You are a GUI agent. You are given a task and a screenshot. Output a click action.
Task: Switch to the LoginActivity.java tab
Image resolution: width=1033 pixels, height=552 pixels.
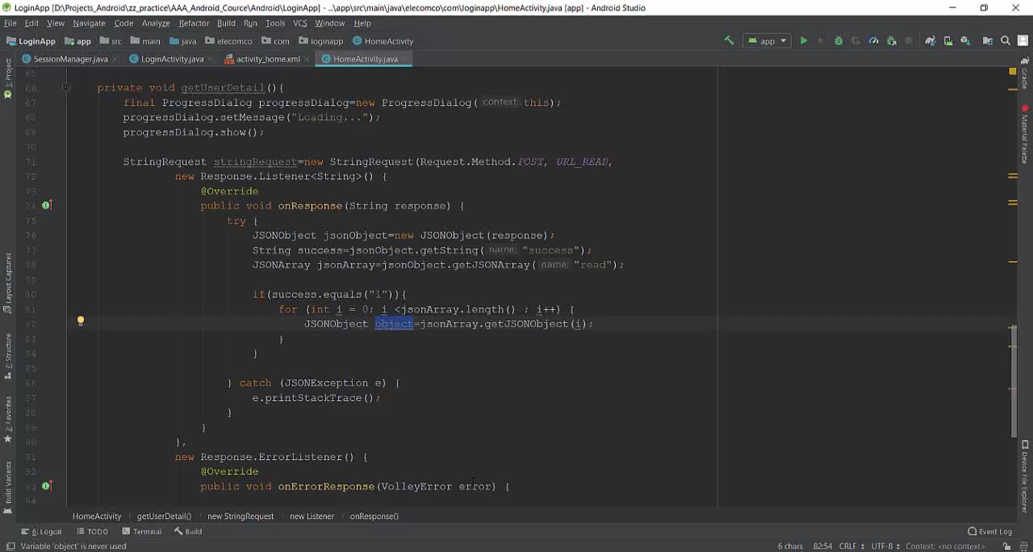pyautogui.click(x=171, y=59)
